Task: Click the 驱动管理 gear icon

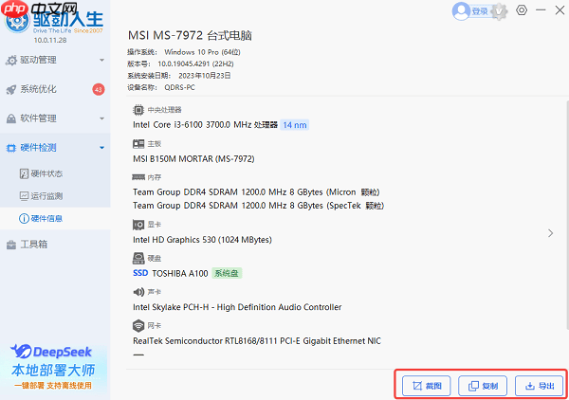Action: click(11, 61)
